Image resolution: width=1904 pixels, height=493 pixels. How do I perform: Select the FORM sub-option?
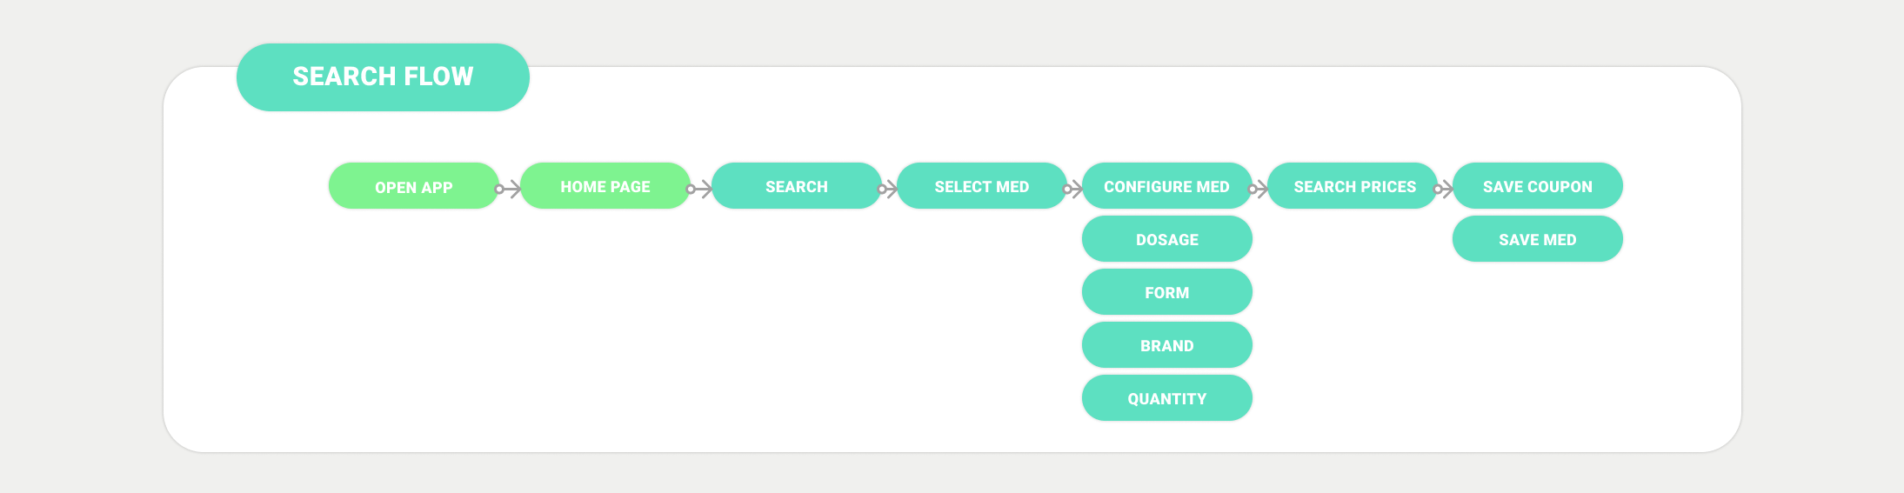(x=1167, y=292)
